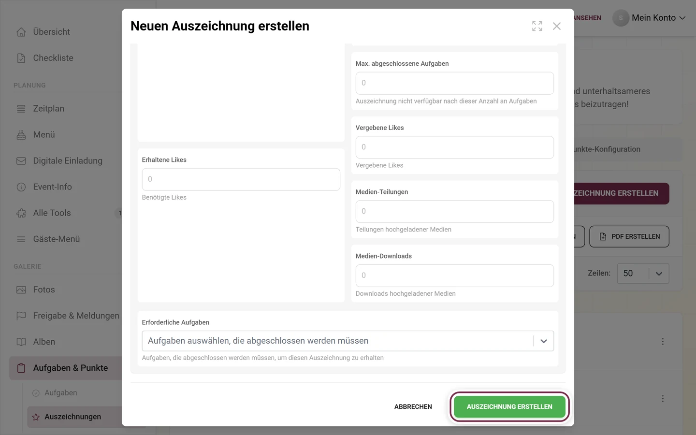
Task: Expand the Erforderliche Aufgaben dropdown arrow
Action: [544, 341]
